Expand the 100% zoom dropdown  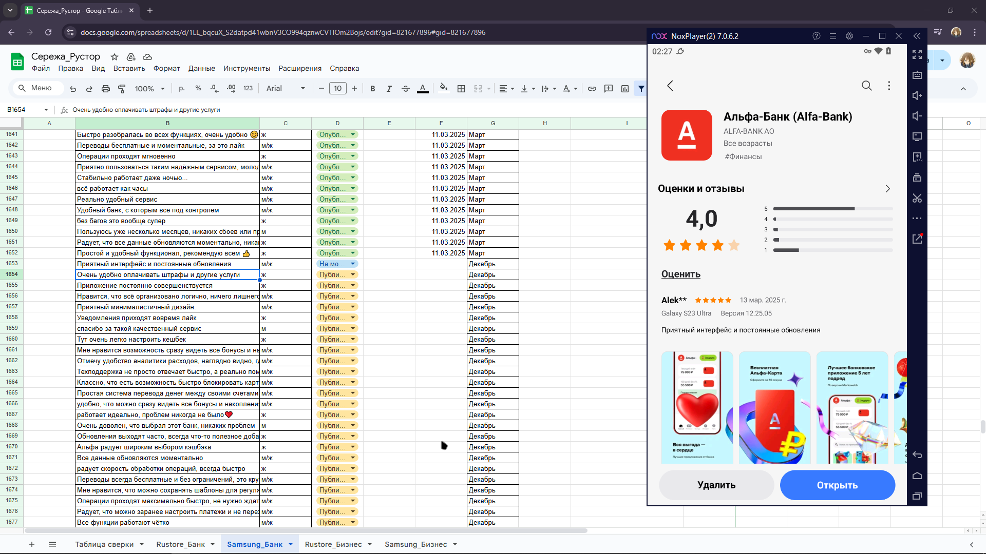tap(150, 88)
